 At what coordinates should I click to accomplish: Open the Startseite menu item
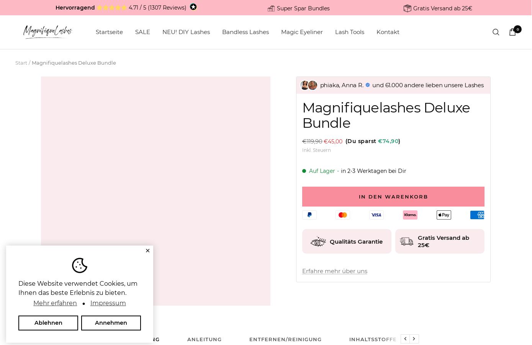(109, 32)
